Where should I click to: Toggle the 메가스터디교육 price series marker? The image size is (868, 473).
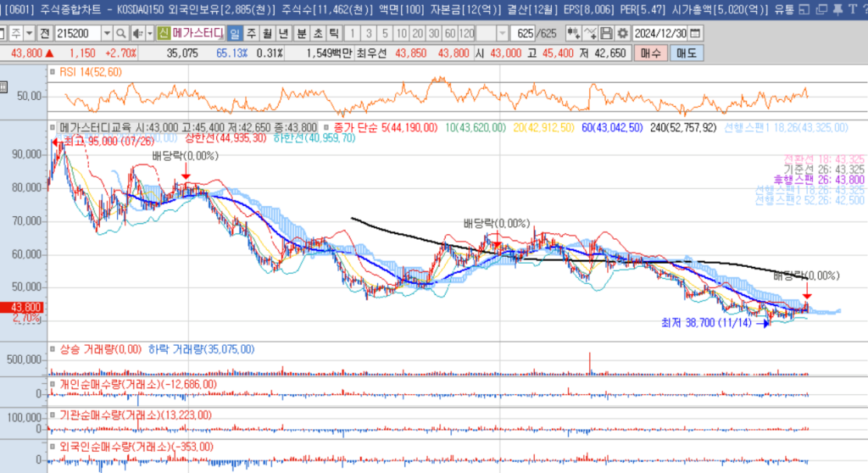(53, 126)
